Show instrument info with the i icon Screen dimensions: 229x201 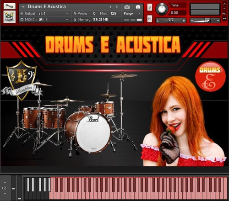pos(138,7)
